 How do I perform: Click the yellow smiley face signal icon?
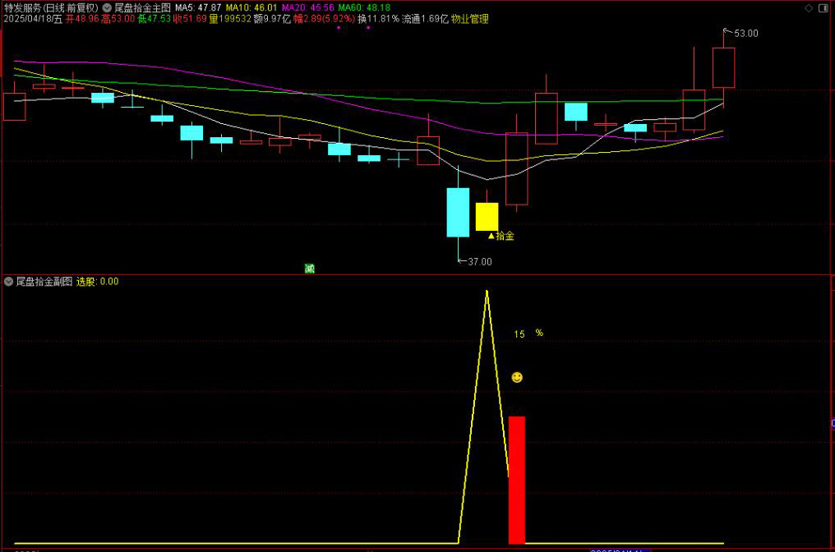click(x=517, y=377)
